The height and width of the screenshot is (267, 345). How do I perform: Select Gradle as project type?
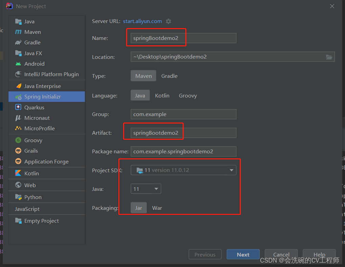point(169,76)
